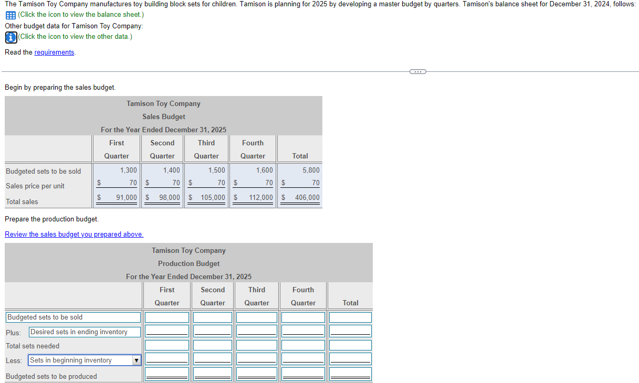The width and height of the screenshot is (639, 383).
Task: Click First Quarter input for Budgeted sets to be sold
Action: (167, 317)
